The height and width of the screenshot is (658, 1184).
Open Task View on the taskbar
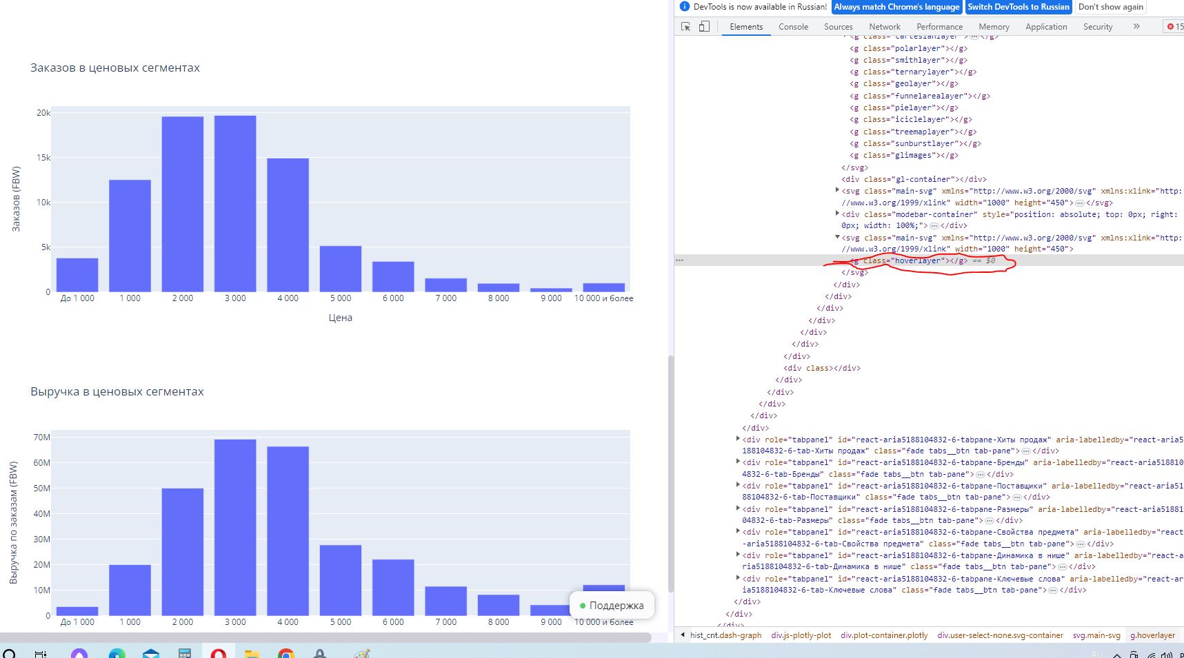coord(41,653)
